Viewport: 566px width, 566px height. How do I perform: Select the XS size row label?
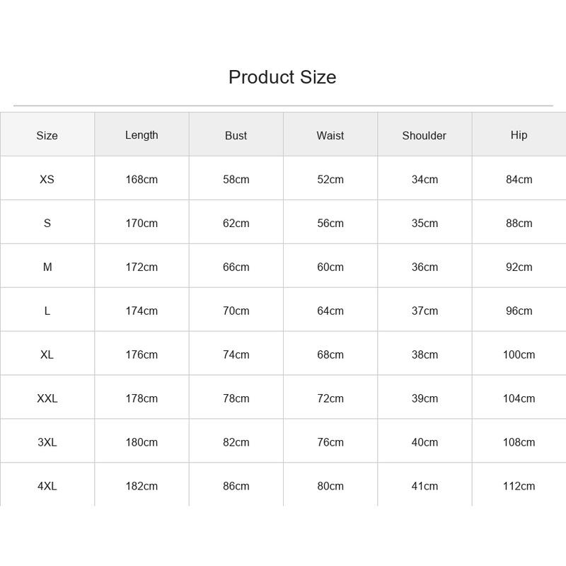(47, 180)
